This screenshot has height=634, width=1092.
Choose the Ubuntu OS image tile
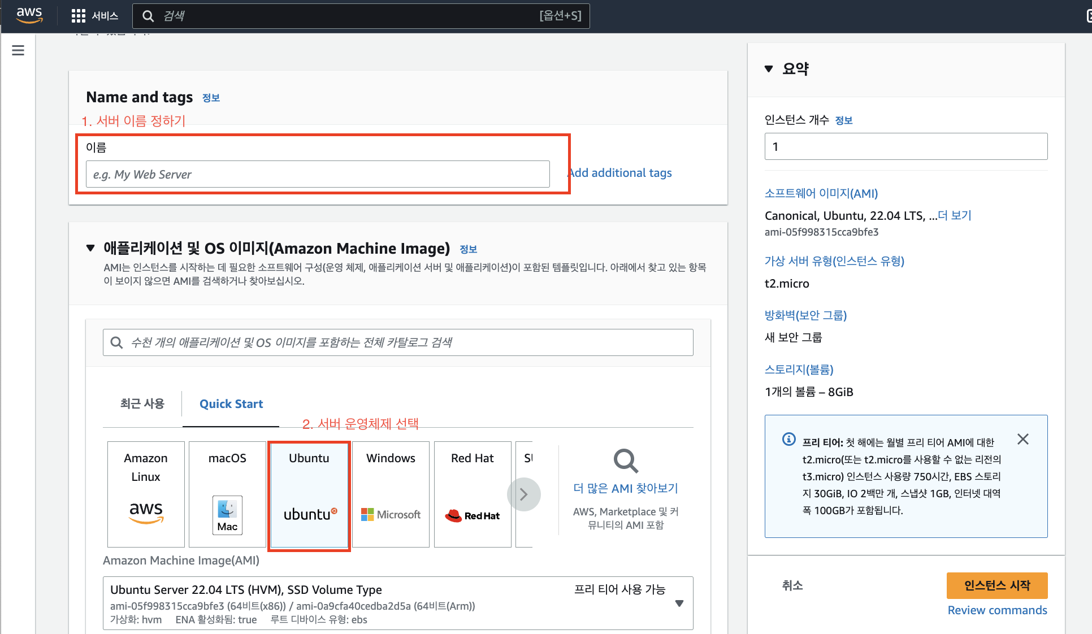click(309, 494)
